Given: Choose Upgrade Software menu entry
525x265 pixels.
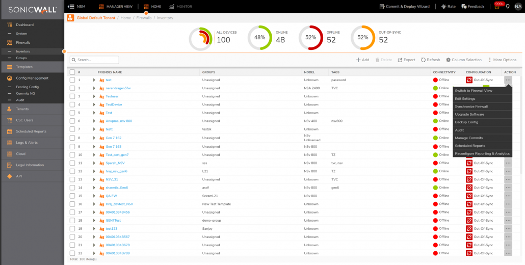Looking at the screenshot, I should tap(483, 115).
